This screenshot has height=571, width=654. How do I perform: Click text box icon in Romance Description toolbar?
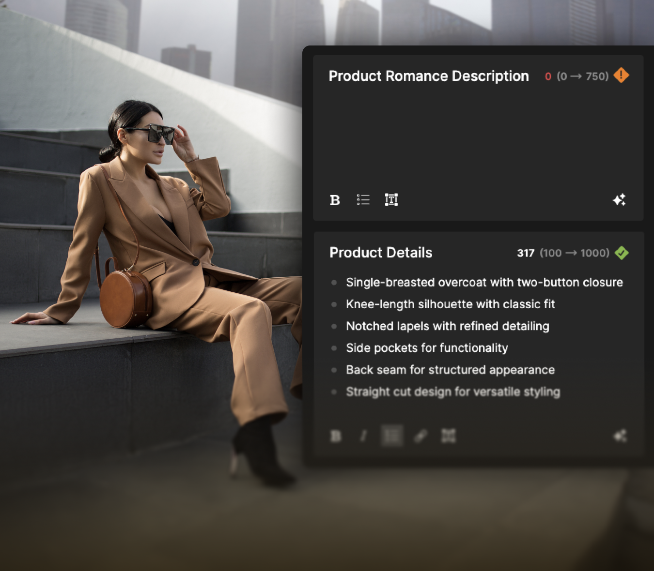coord(391,200)
